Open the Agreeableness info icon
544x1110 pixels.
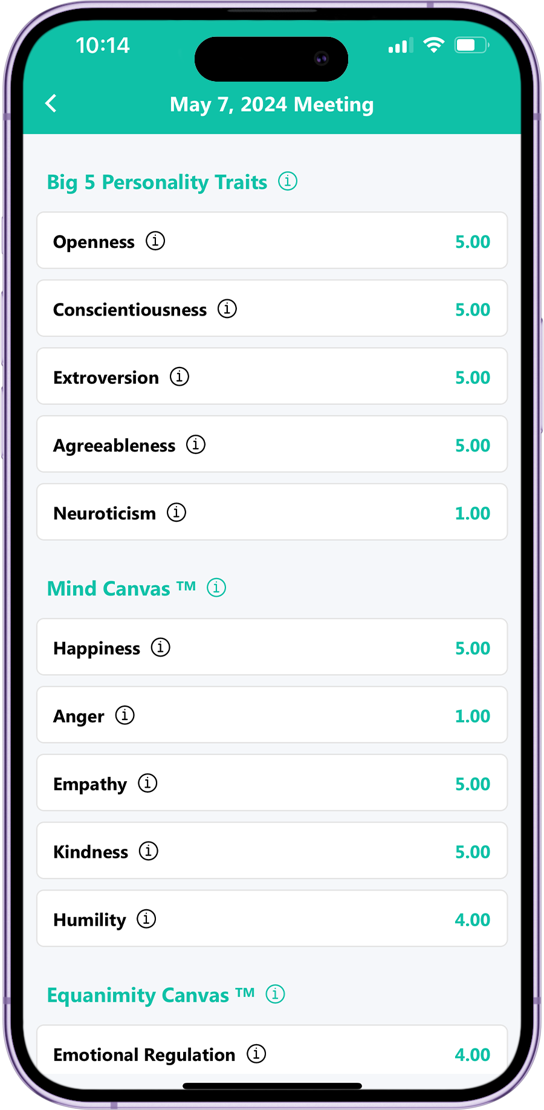pos(196,444)
